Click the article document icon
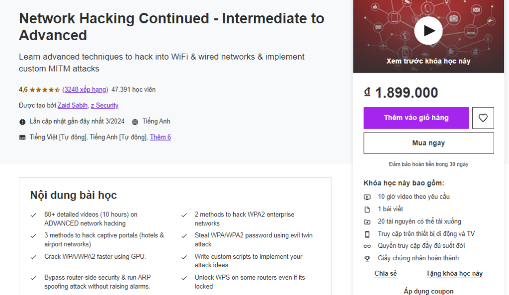509x295 pixels. tap(367, 209)
